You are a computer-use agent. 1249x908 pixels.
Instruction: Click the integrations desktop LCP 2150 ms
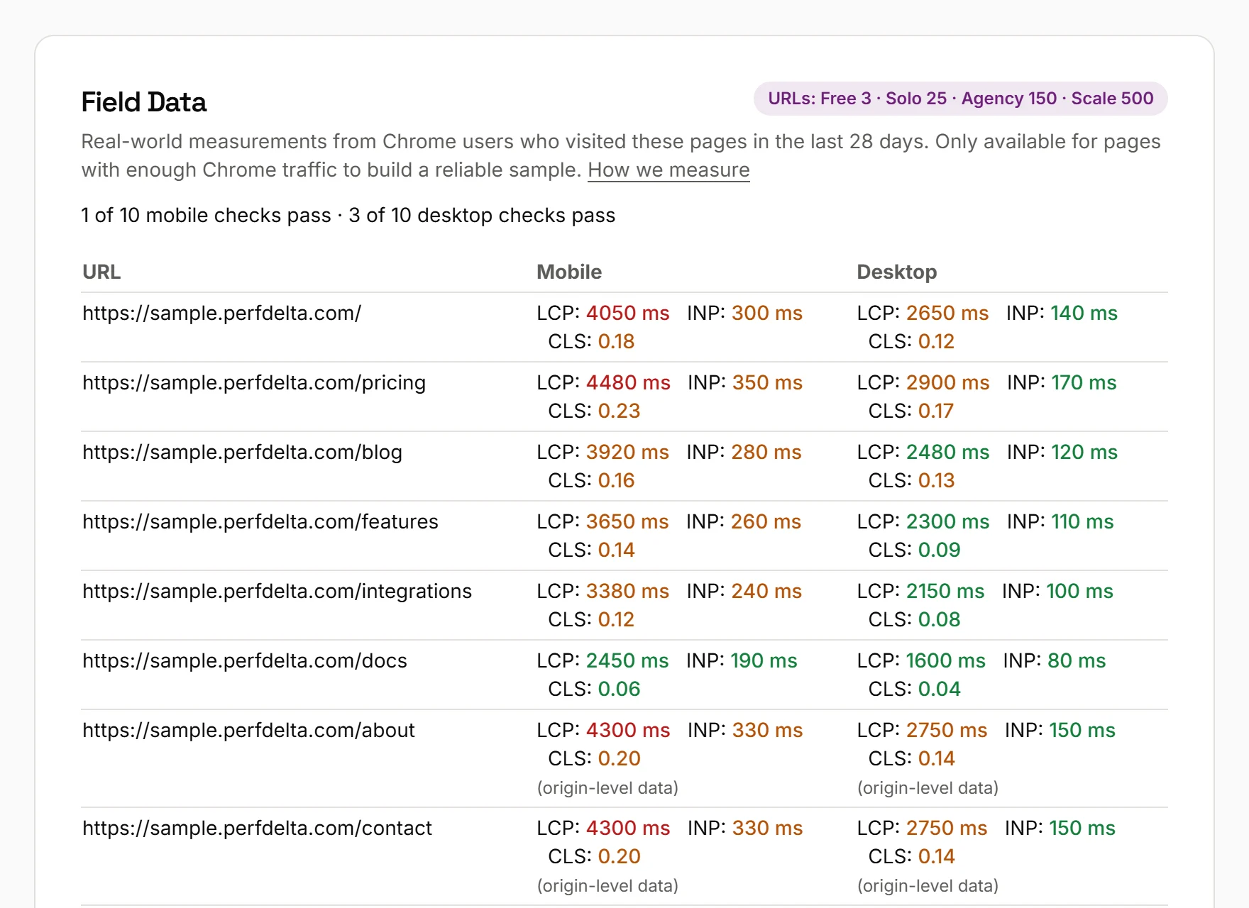[x=945, y=592]
